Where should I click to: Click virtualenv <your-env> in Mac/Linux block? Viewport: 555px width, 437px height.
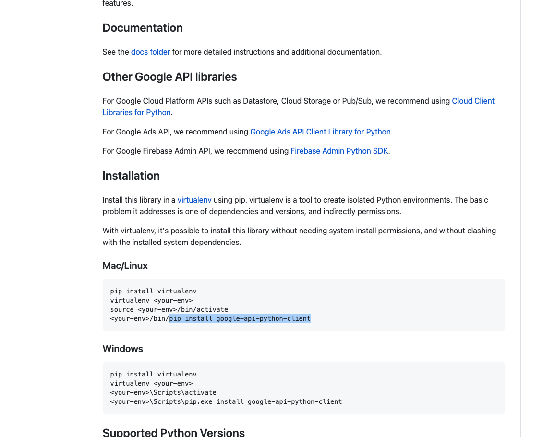(x=151, y=300)
